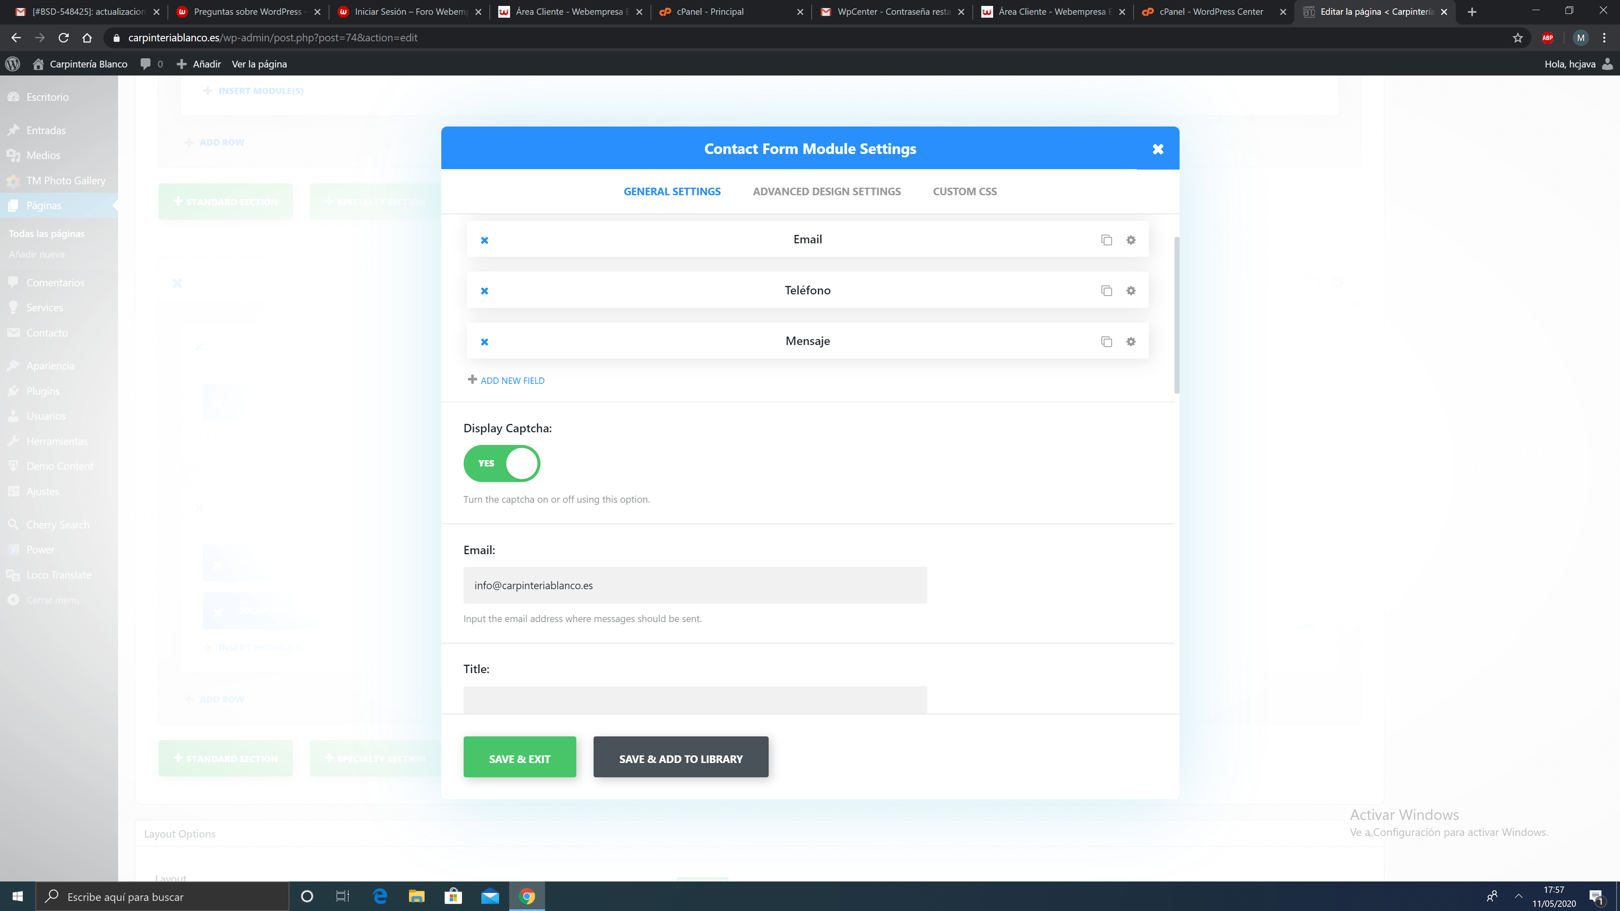1620x911 pixels.
Task: Click the WordPress logo in admin bar
Action: point(13,64)
